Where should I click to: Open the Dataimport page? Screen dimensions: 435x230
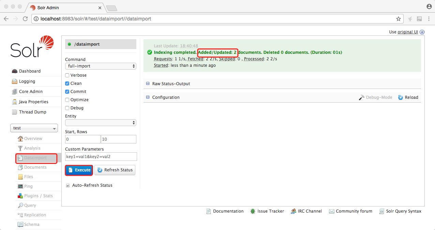35,158
